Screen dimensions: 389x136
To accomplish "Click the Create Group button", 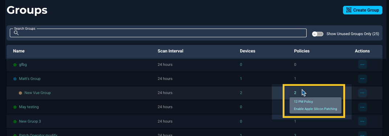I will point(363,10).
